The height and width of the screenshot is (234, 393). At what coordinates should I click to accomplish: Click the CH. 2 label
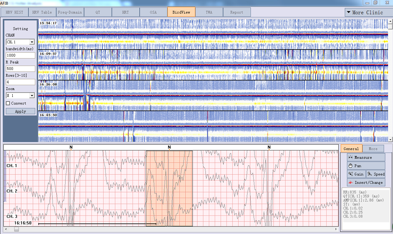(12, 191)
